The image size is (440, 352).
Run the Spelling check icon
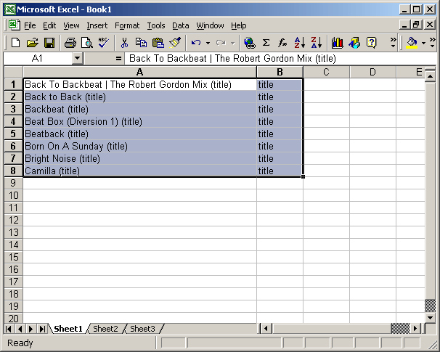(x=104, y=43)
